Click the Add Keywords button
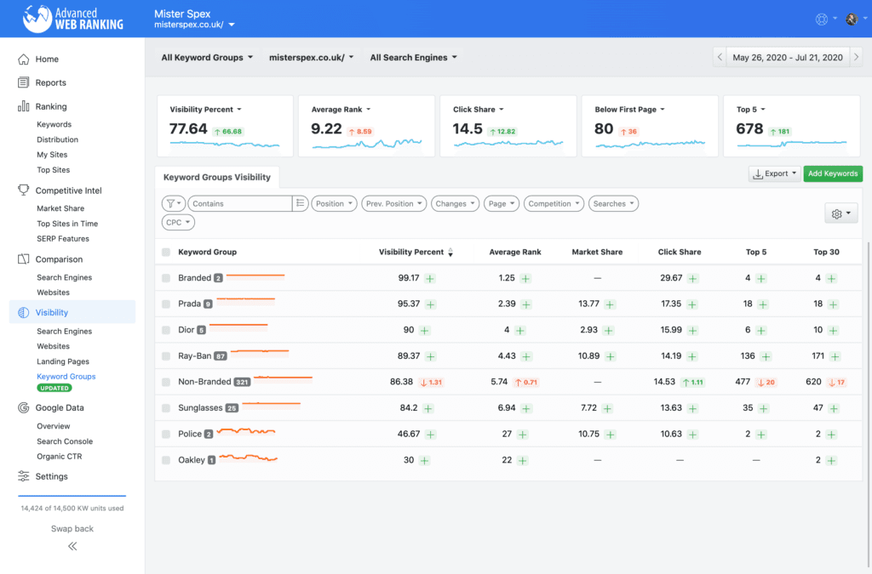 (833, 173)
